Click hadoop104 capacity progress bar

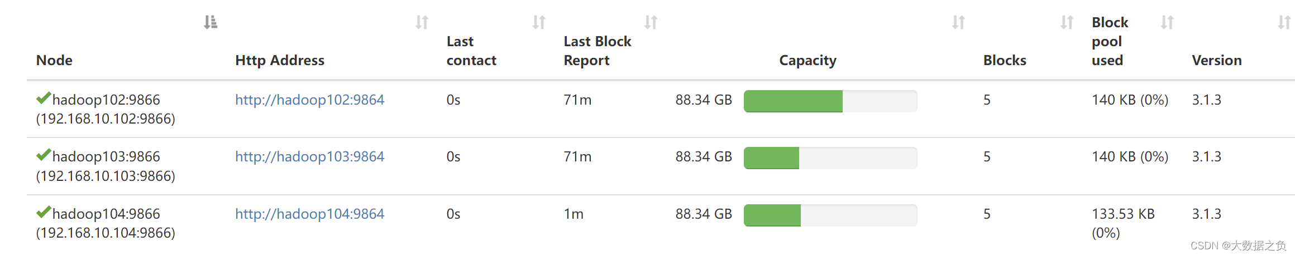tap(830, 215)
